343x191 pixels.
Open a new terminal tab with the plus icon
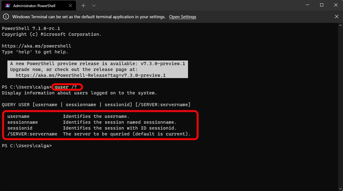pos(83,5)
